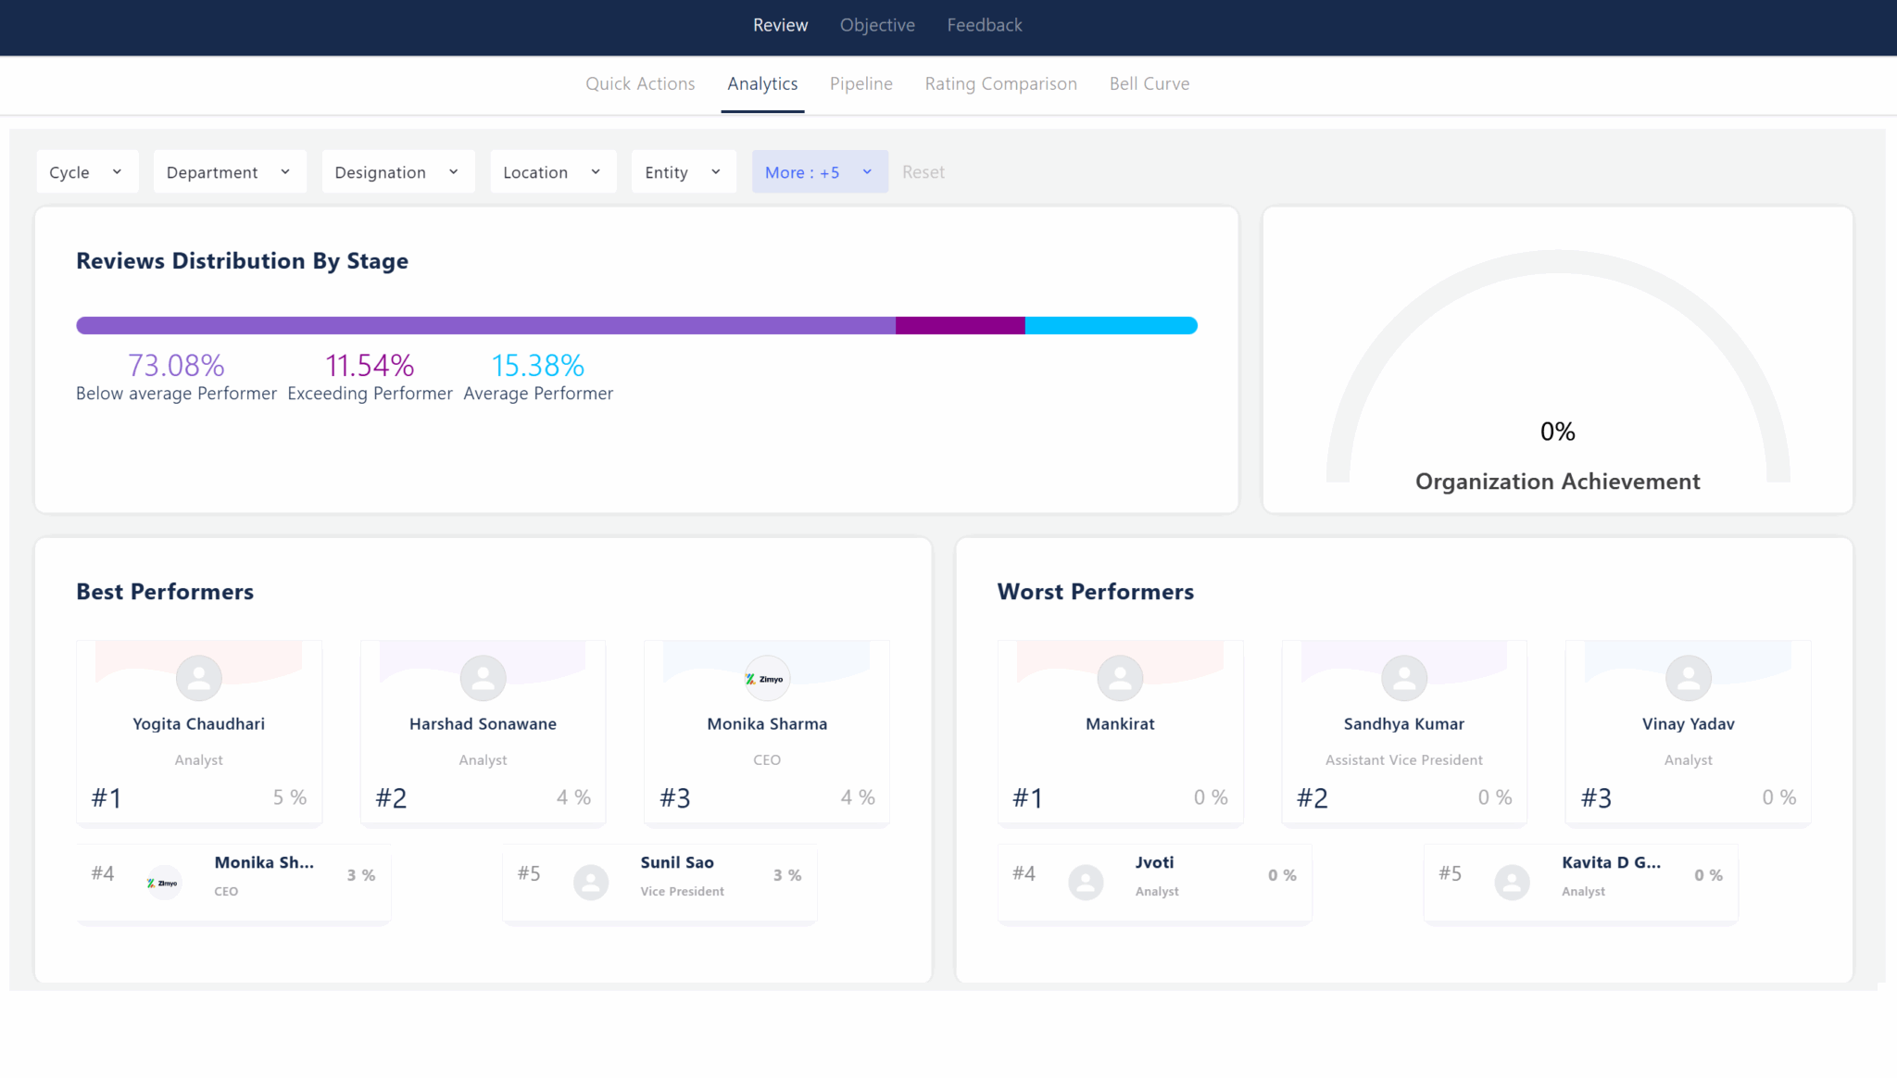
Task: Open the Bell Curve tab
Action: (x=1149, y=83)
